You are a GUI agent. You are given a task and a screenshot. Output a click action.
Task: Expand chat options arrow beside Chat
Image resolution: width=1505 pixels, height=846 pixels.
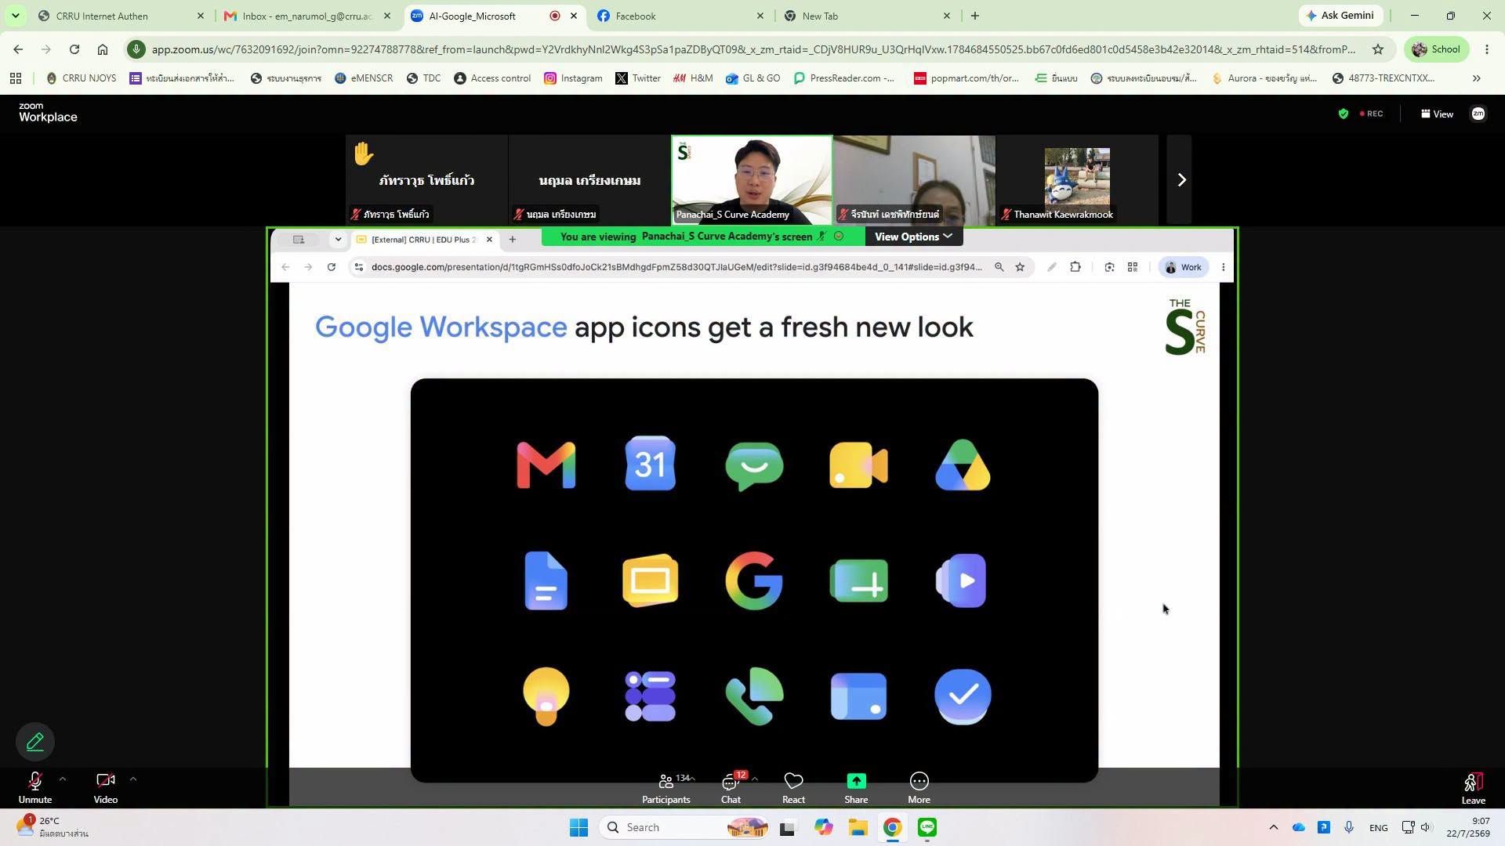(754, 779)
